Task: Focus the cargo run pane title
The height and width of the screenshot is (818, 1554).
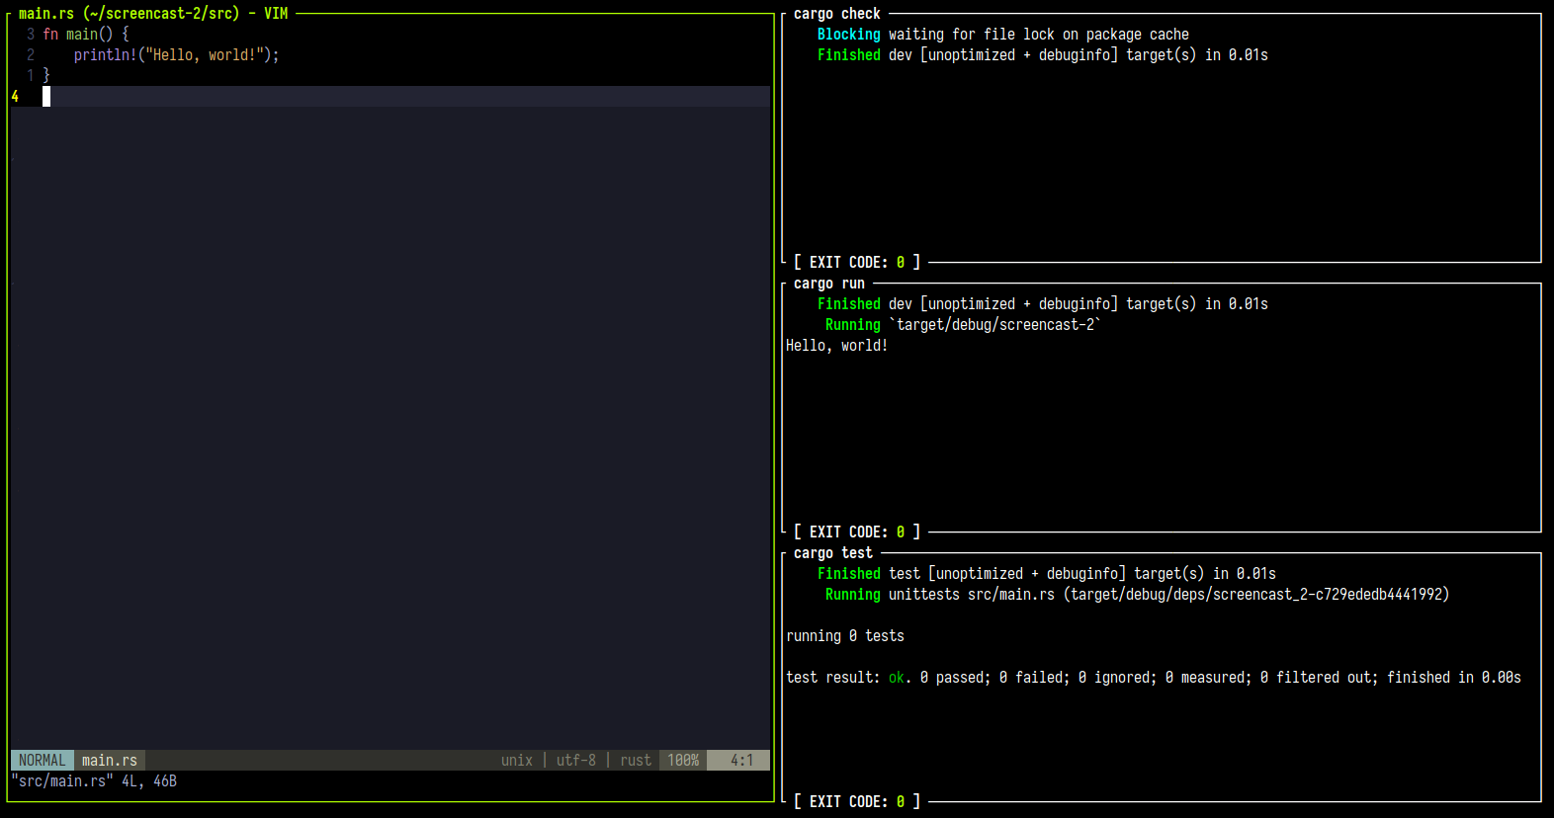Action: click(x=828, y=284)
